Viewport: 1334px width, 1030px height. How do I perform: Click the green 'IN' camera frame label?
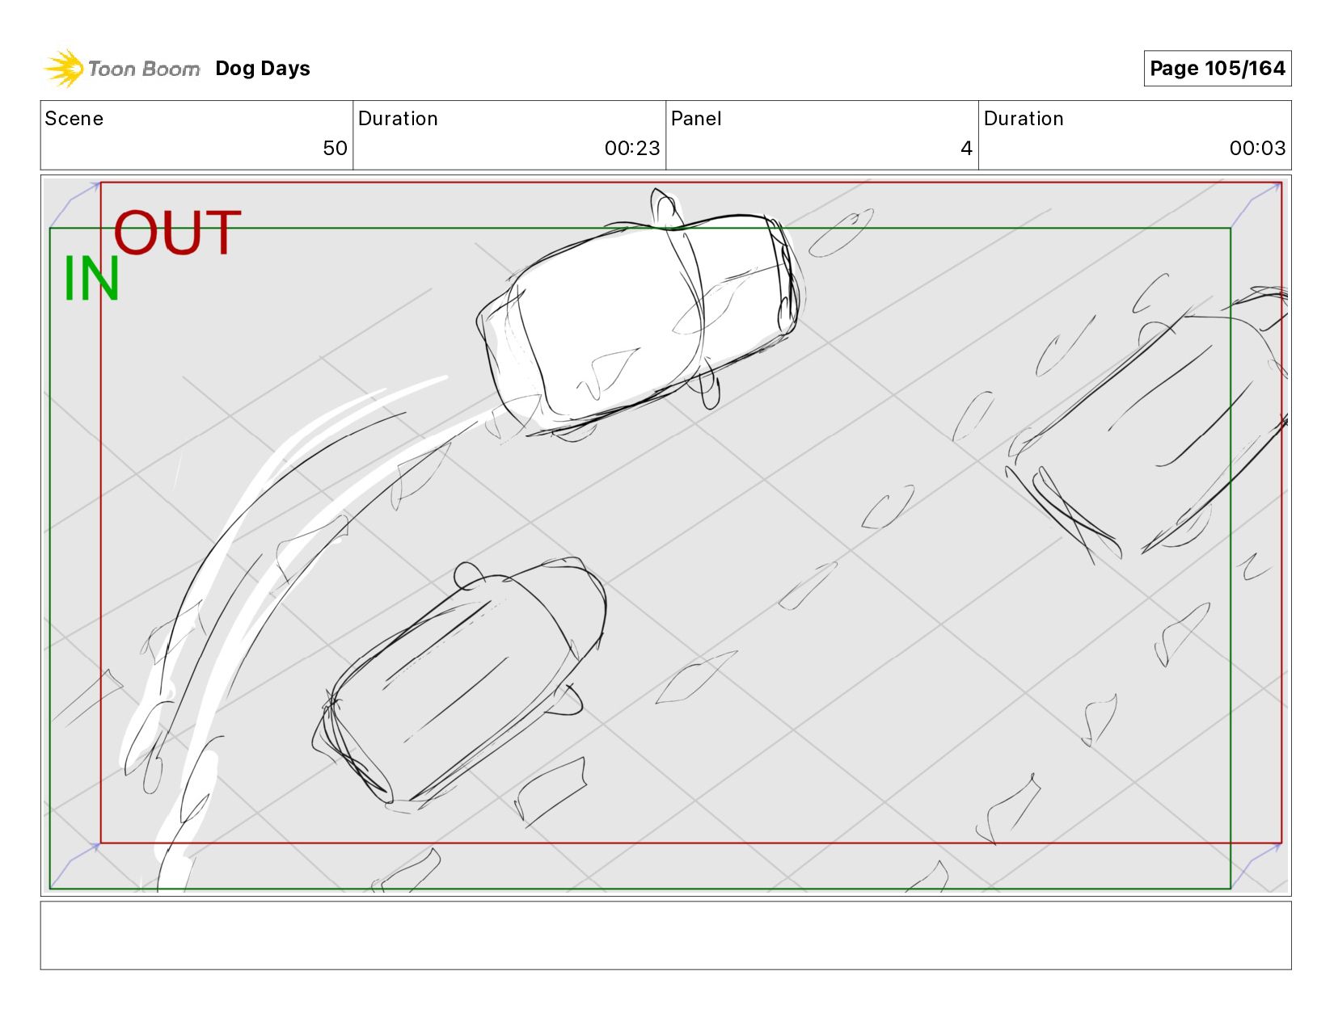click(91, 279)
